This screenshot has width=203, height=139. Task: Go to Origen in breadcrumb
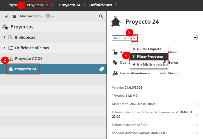[11, 5]
